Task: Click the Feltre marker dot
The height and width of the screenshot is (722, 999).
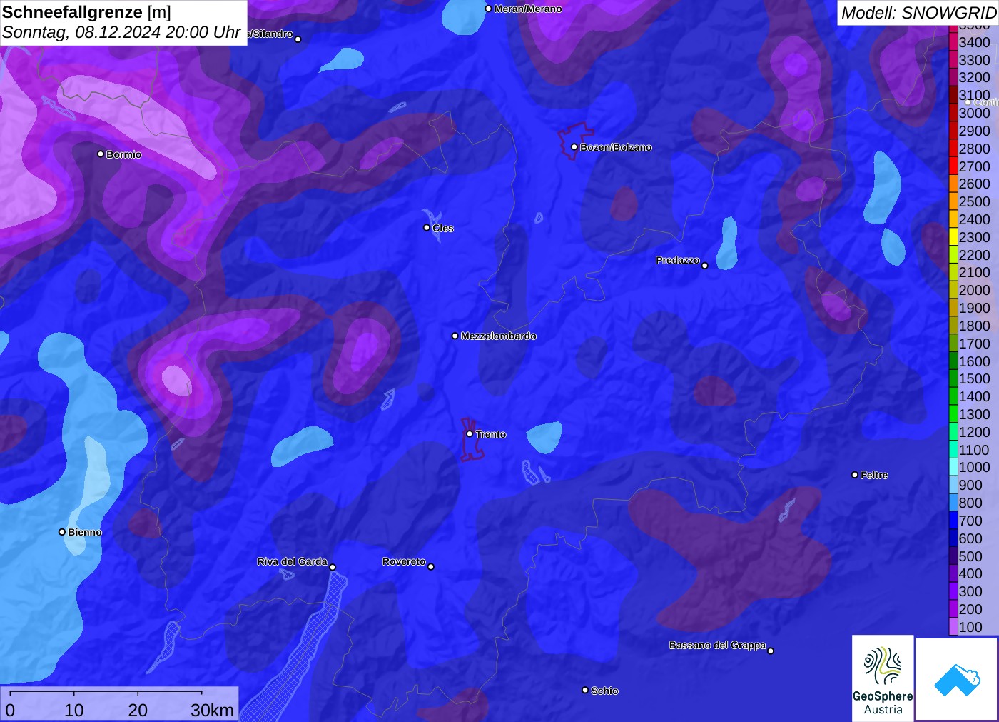Action: click(x=855, y=475)
